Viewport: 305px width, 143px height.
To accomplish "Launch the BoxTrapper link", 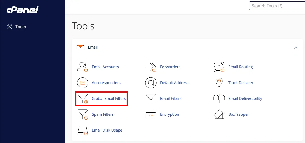I will 238,114.
